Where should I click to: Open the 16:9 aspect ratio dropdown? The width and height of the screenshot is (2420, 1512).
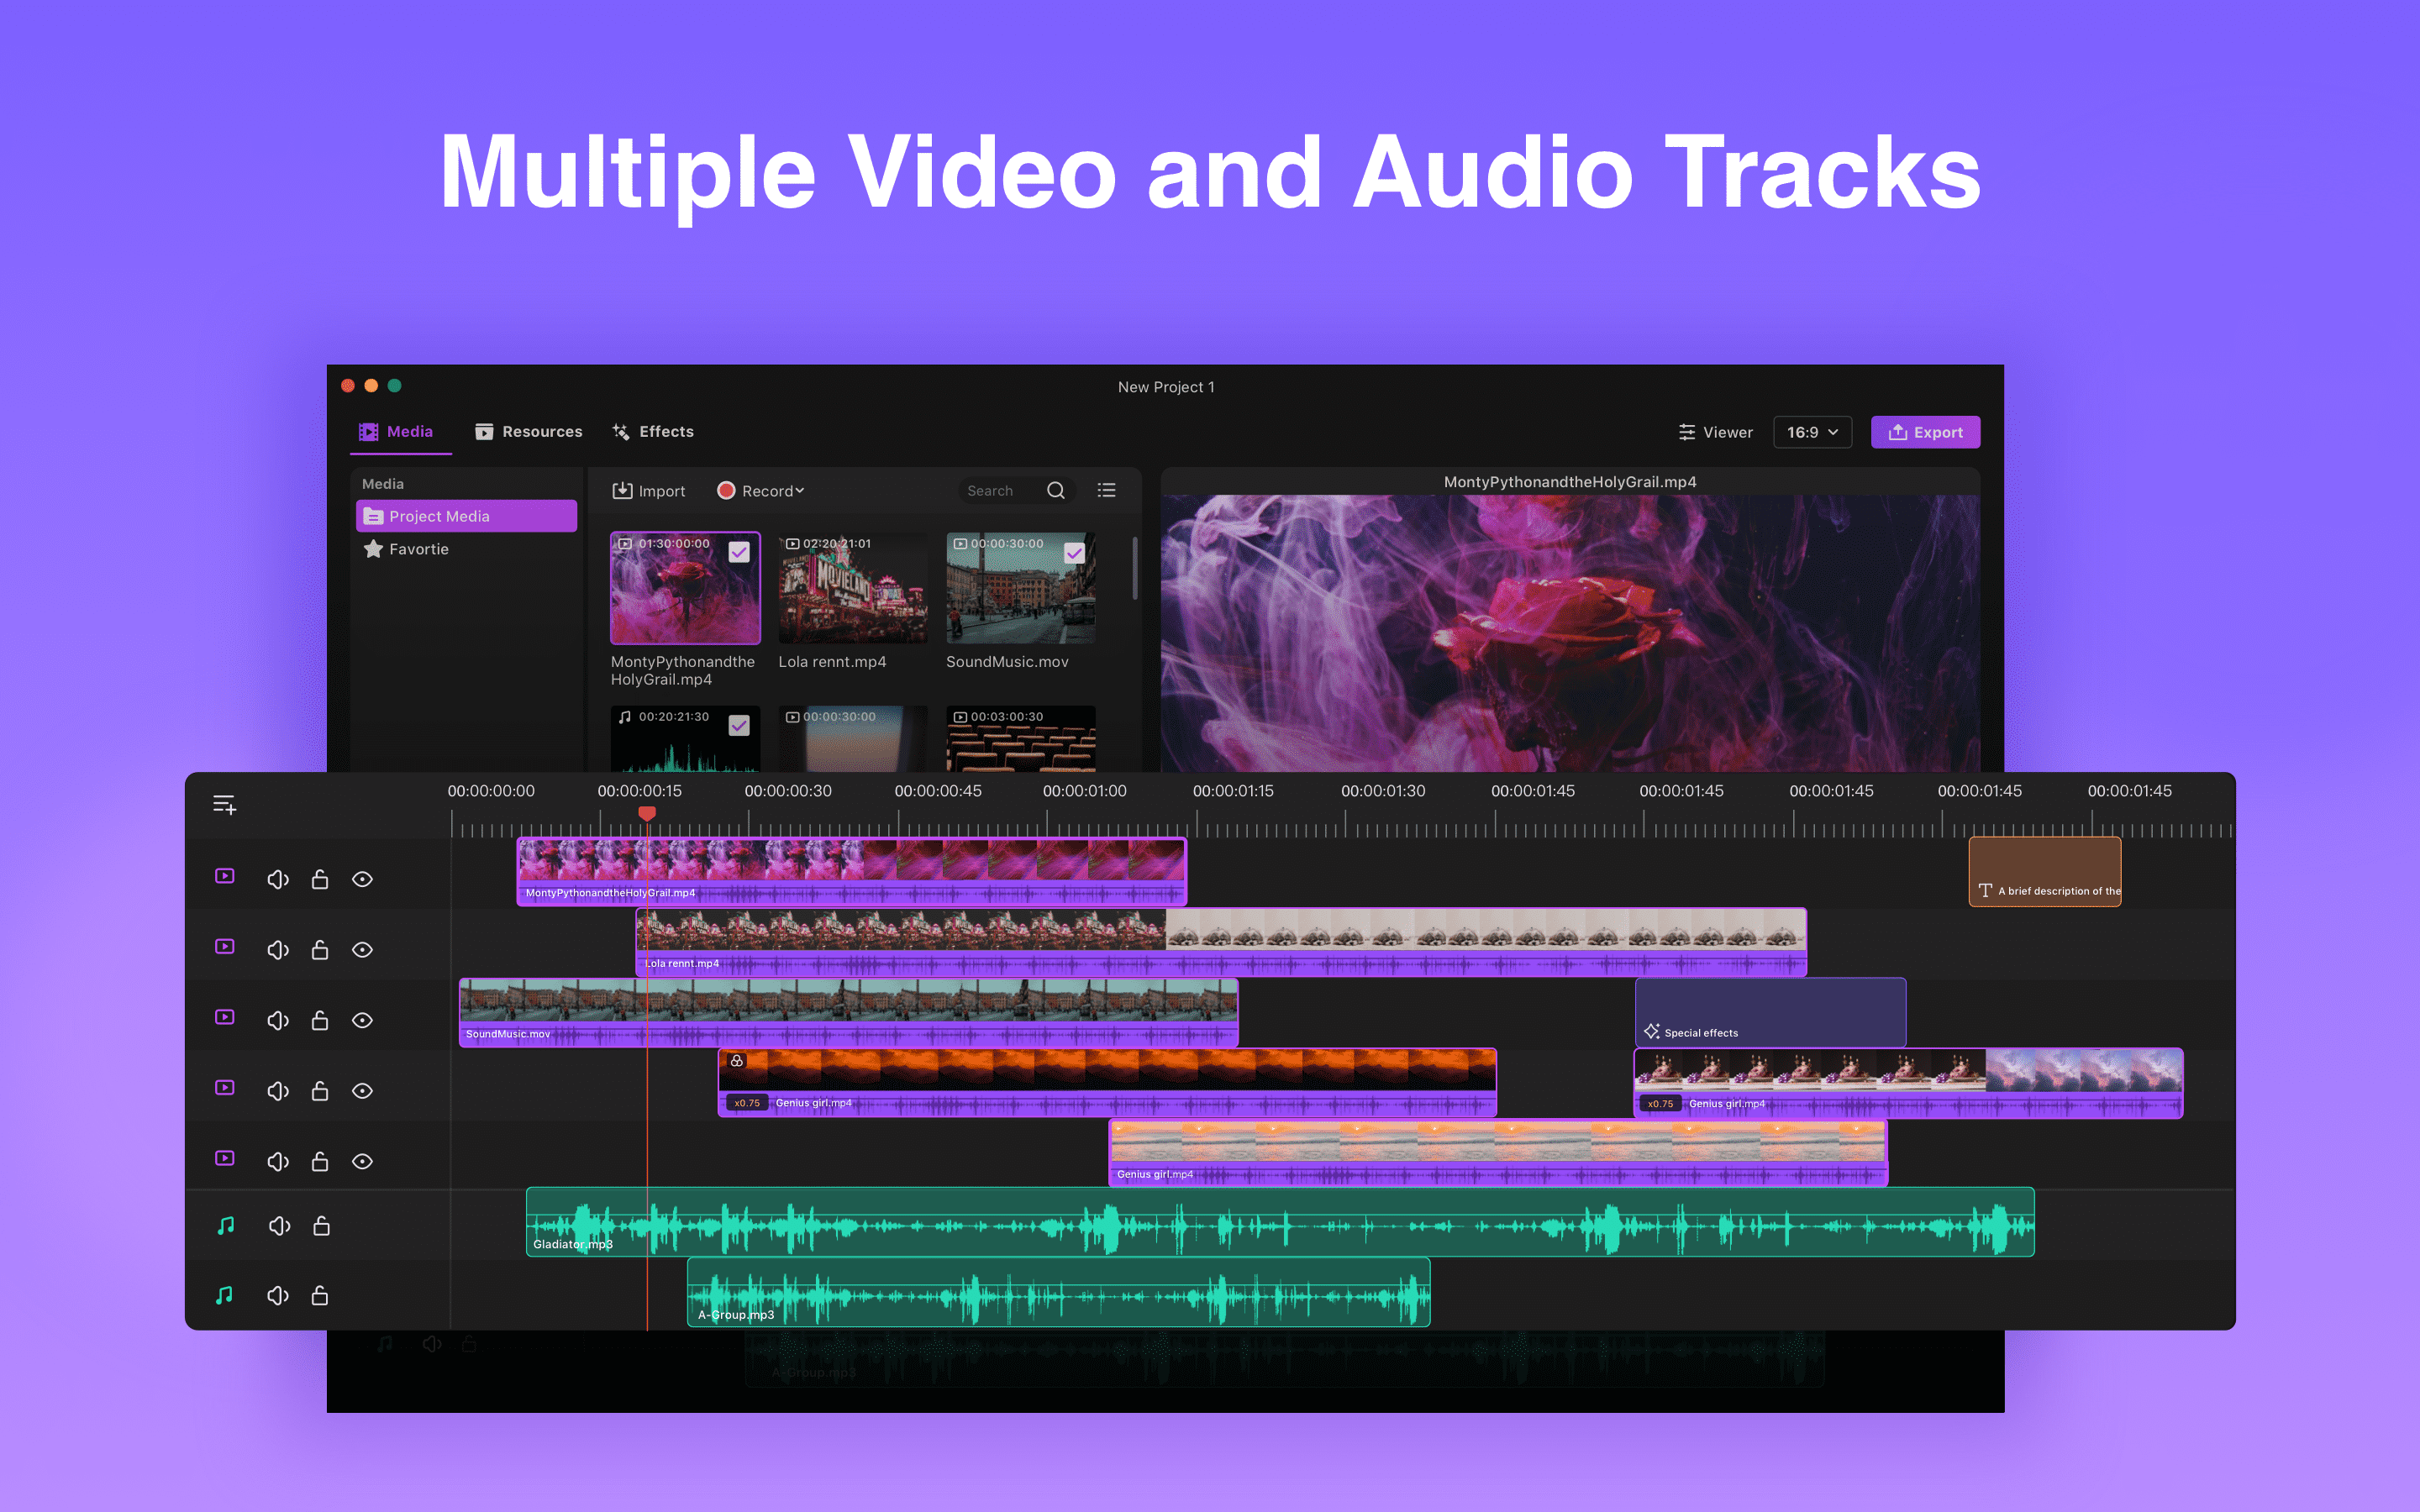1812,432
